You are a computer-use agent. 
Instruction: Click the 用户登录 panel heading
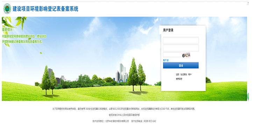click(168, 30)
